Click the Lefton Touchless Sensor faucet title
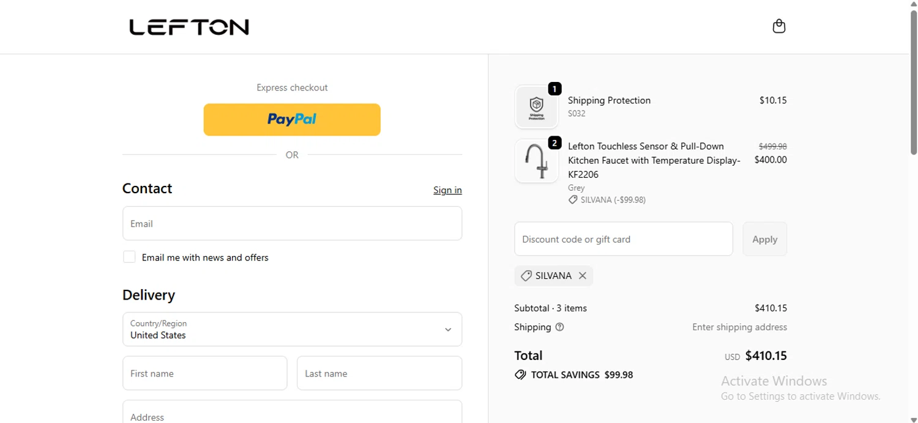This screenshot has height=423, width=918. 654,160
